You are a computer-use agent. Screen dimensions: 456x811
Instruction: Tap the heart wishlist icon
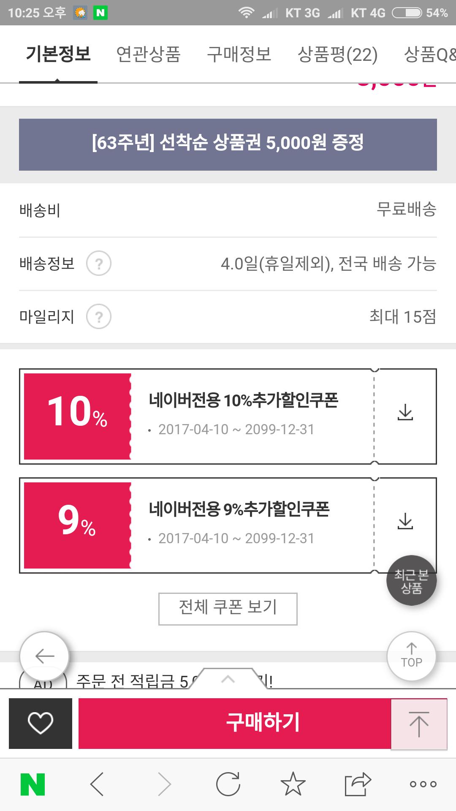point(41,723)
